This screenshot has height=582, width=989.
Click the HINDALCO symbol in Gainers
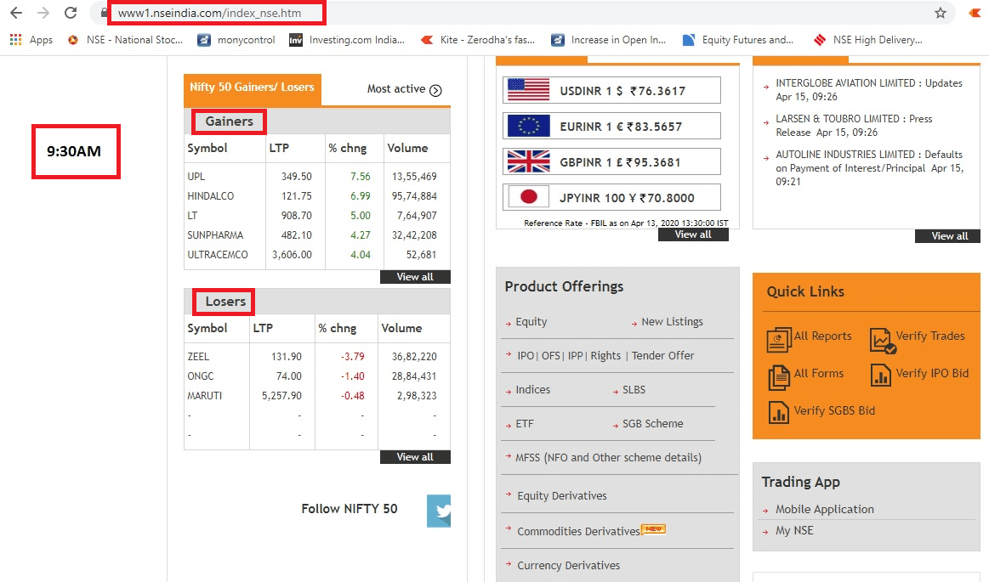pyautogui.click(x=211, y=196)
